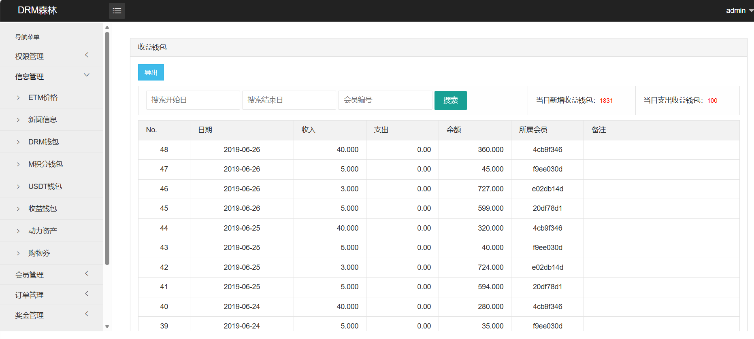Click the chevron icon beside 新闻信息

point(18,120)
